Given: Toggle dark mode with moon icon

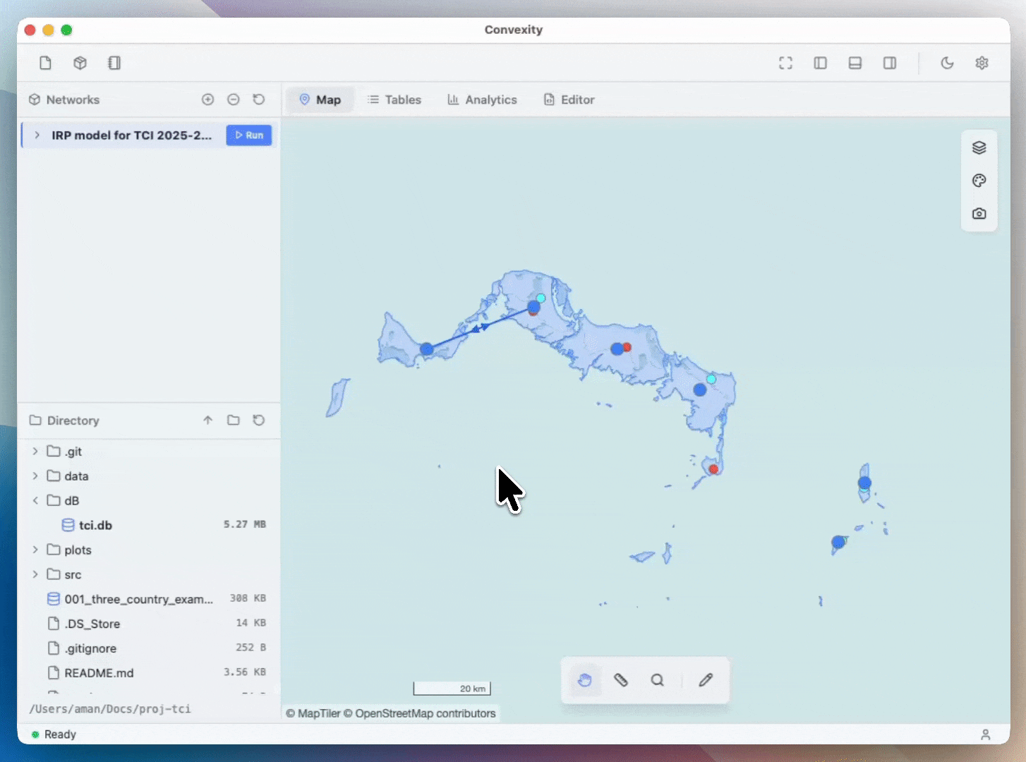Looking at the screenshot, I should [947, 64].
